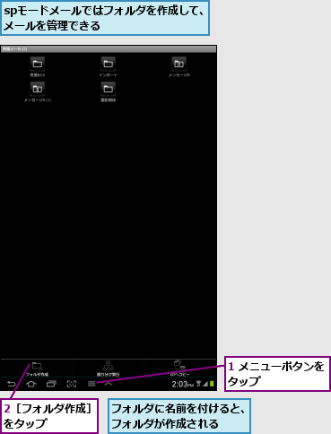Tap SDへコピー in the menu
Screen dimensions: 331x434
tap(179, 369)
